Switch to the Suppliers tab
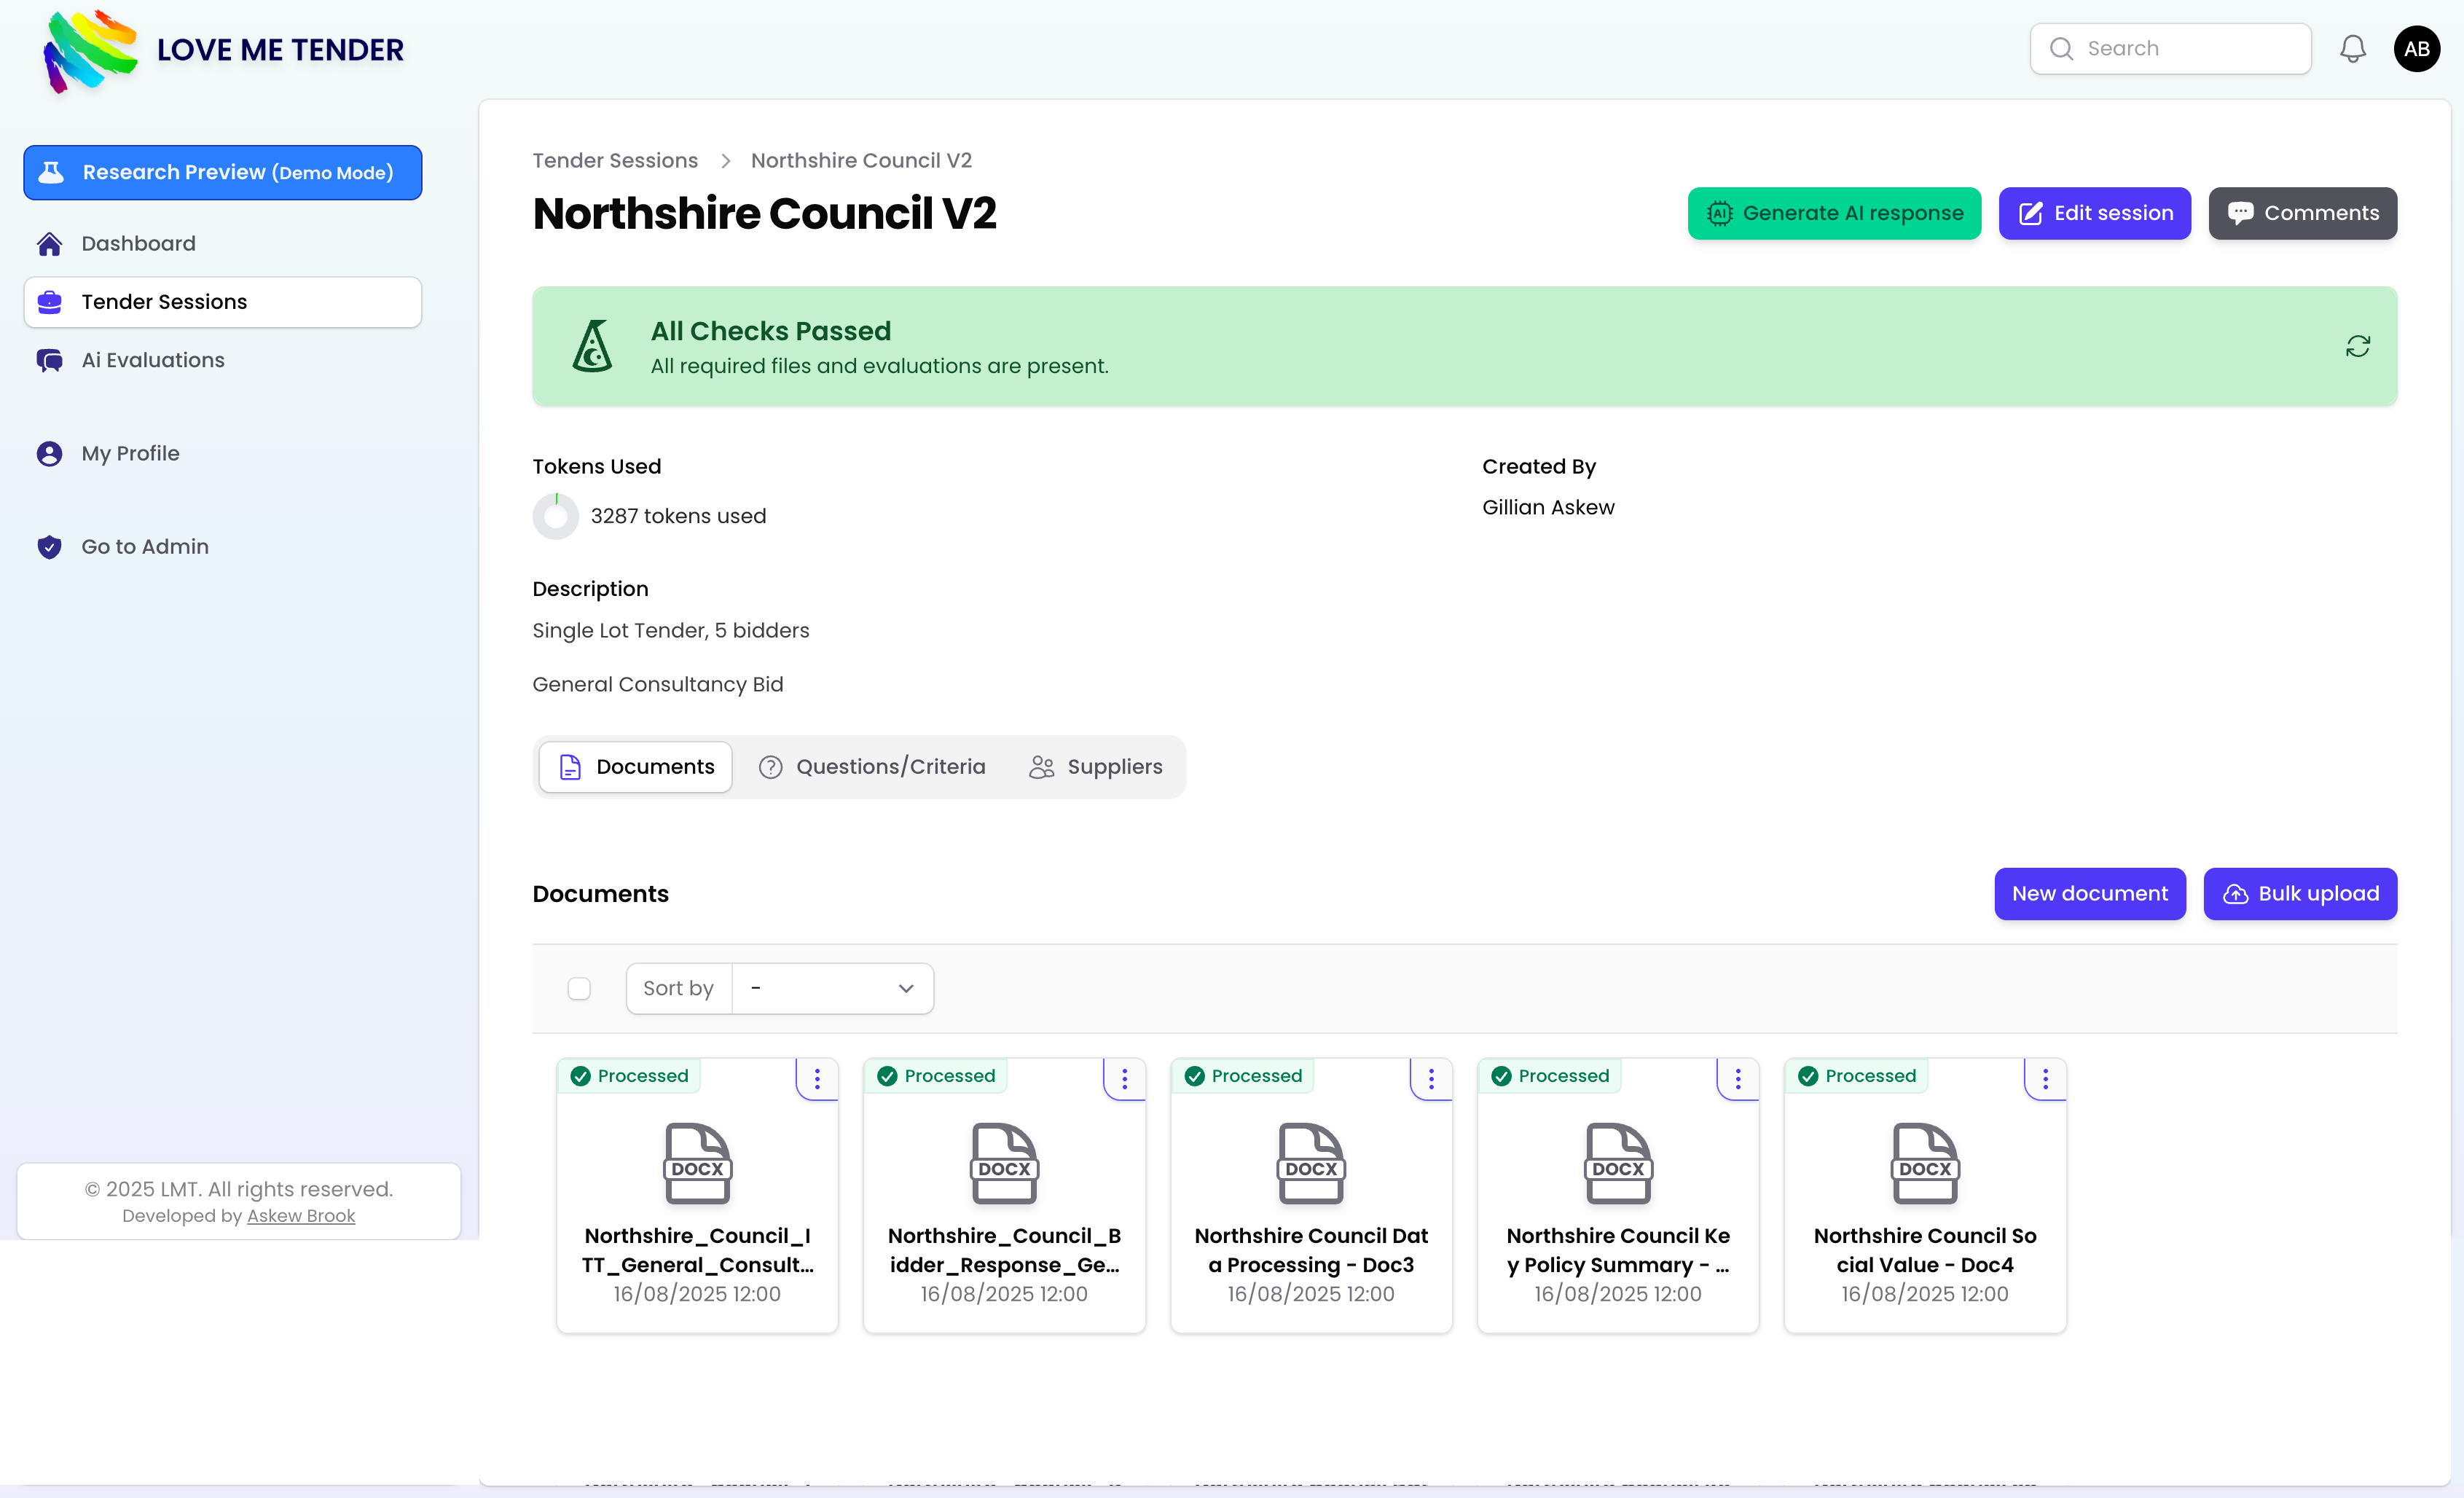Image resolution: width=2464 pixels, height=1498 pixels. pyautogui.click(x=1096, y=767)
